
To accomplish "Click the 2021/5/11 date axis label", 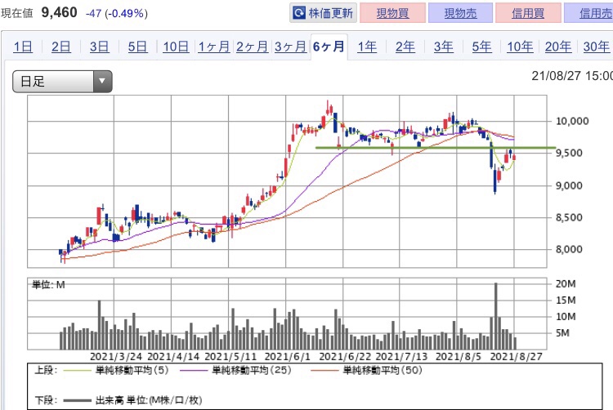I will point(230,357).
